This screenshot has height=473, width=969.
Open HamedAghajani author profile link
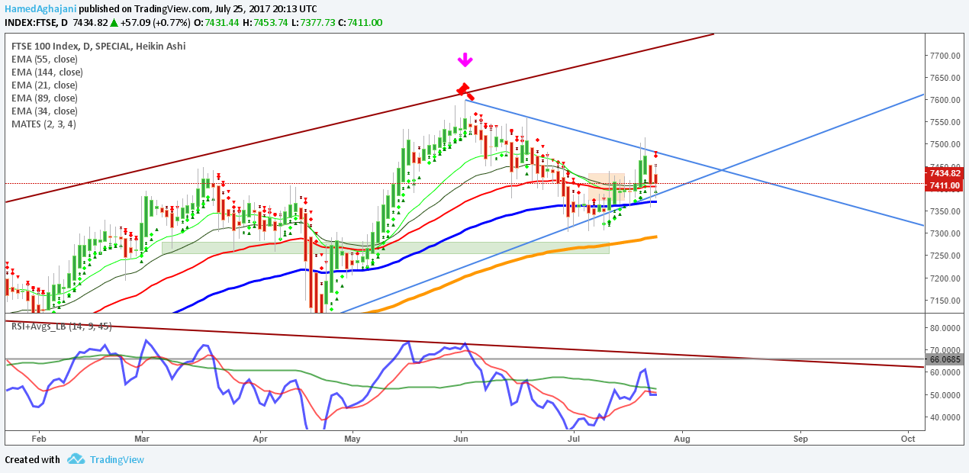pyautogui.click(x=40, y=9)
